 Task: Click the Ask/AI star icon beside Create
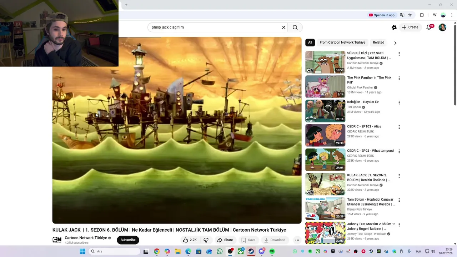pos(394,27)
